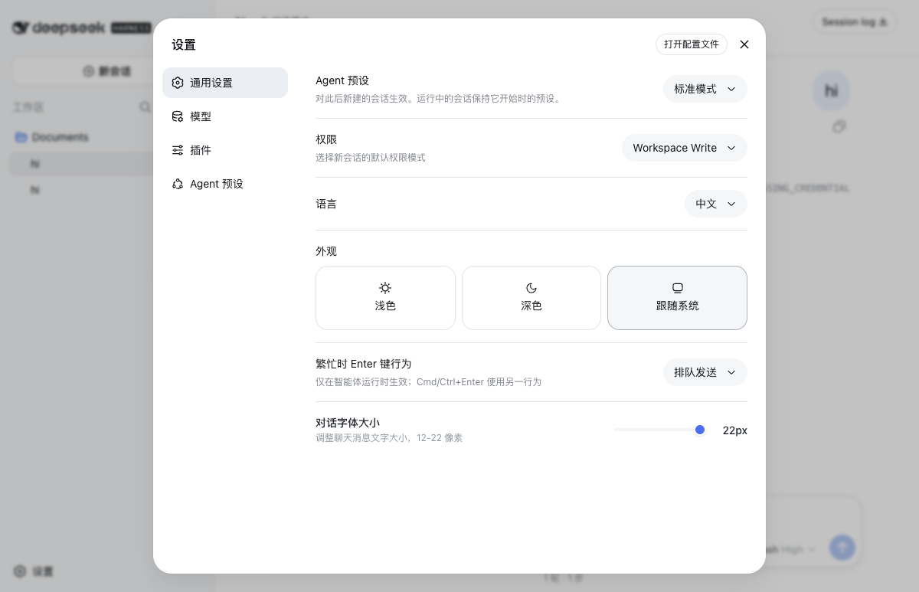This screenshot has width=919, height=592.
Task: Click the 对话字体大小 slider handle
Action: (x=700, y=430)
